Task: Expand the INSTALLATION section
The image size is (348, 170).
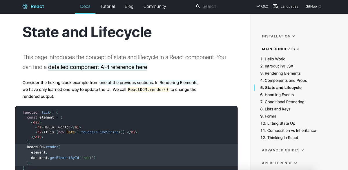Action: coord(278,36)
